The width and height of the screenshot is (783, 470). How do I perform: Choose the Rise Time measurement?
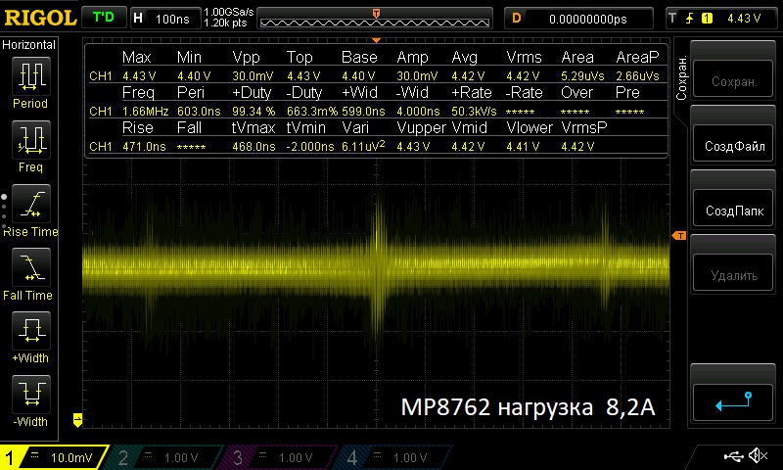tap(29, 208)
